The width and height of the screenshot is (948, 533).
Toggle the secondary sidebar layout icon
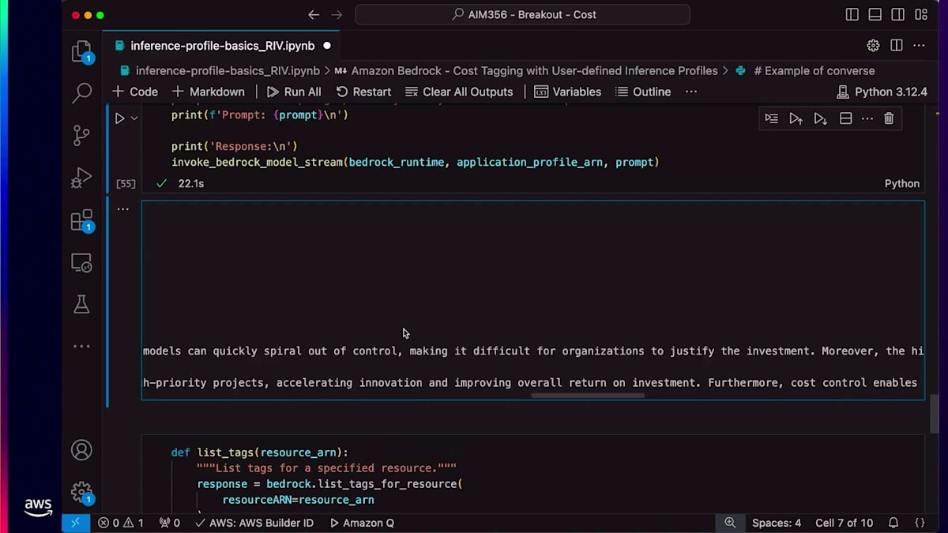pos(898,14)
